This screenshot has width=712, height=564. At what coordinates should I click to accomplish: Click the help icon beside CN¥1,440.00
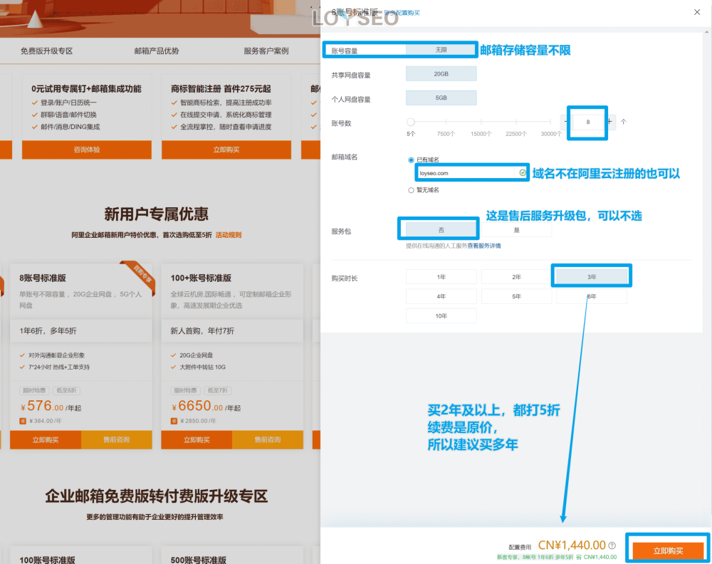(x=612, y=545)
